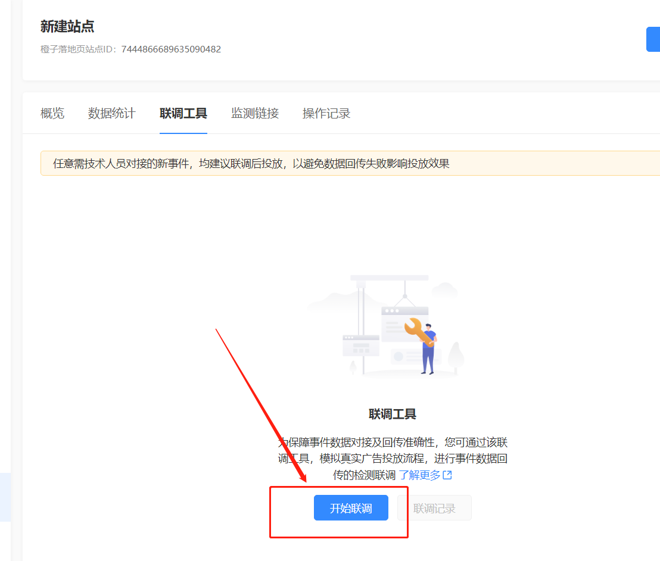Click the partially visible blue button at top right
660x561 pixels.
point(653,39)
